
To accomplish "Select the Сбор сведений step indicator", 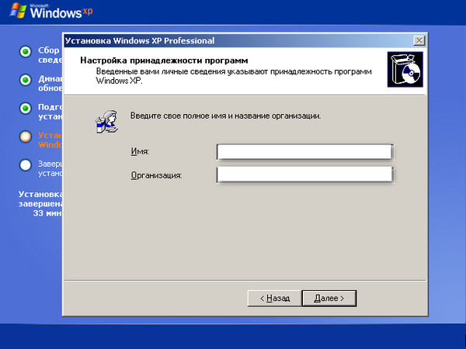I will 26,52.
